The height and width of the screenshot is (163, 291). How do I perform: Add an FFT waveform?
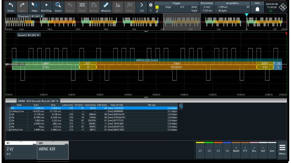(x=245, y=150)
